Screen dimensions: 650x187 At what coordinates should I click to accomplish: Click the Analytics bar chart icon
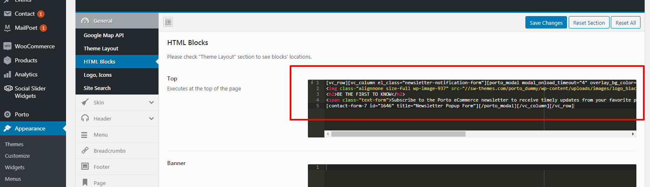(x=7, y=74)
